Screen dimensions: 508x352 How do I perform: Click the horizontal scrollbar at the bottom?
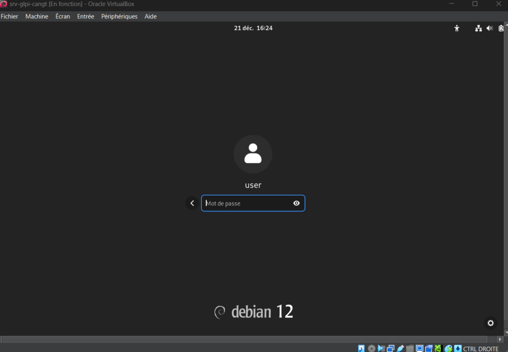click(248, 340)
